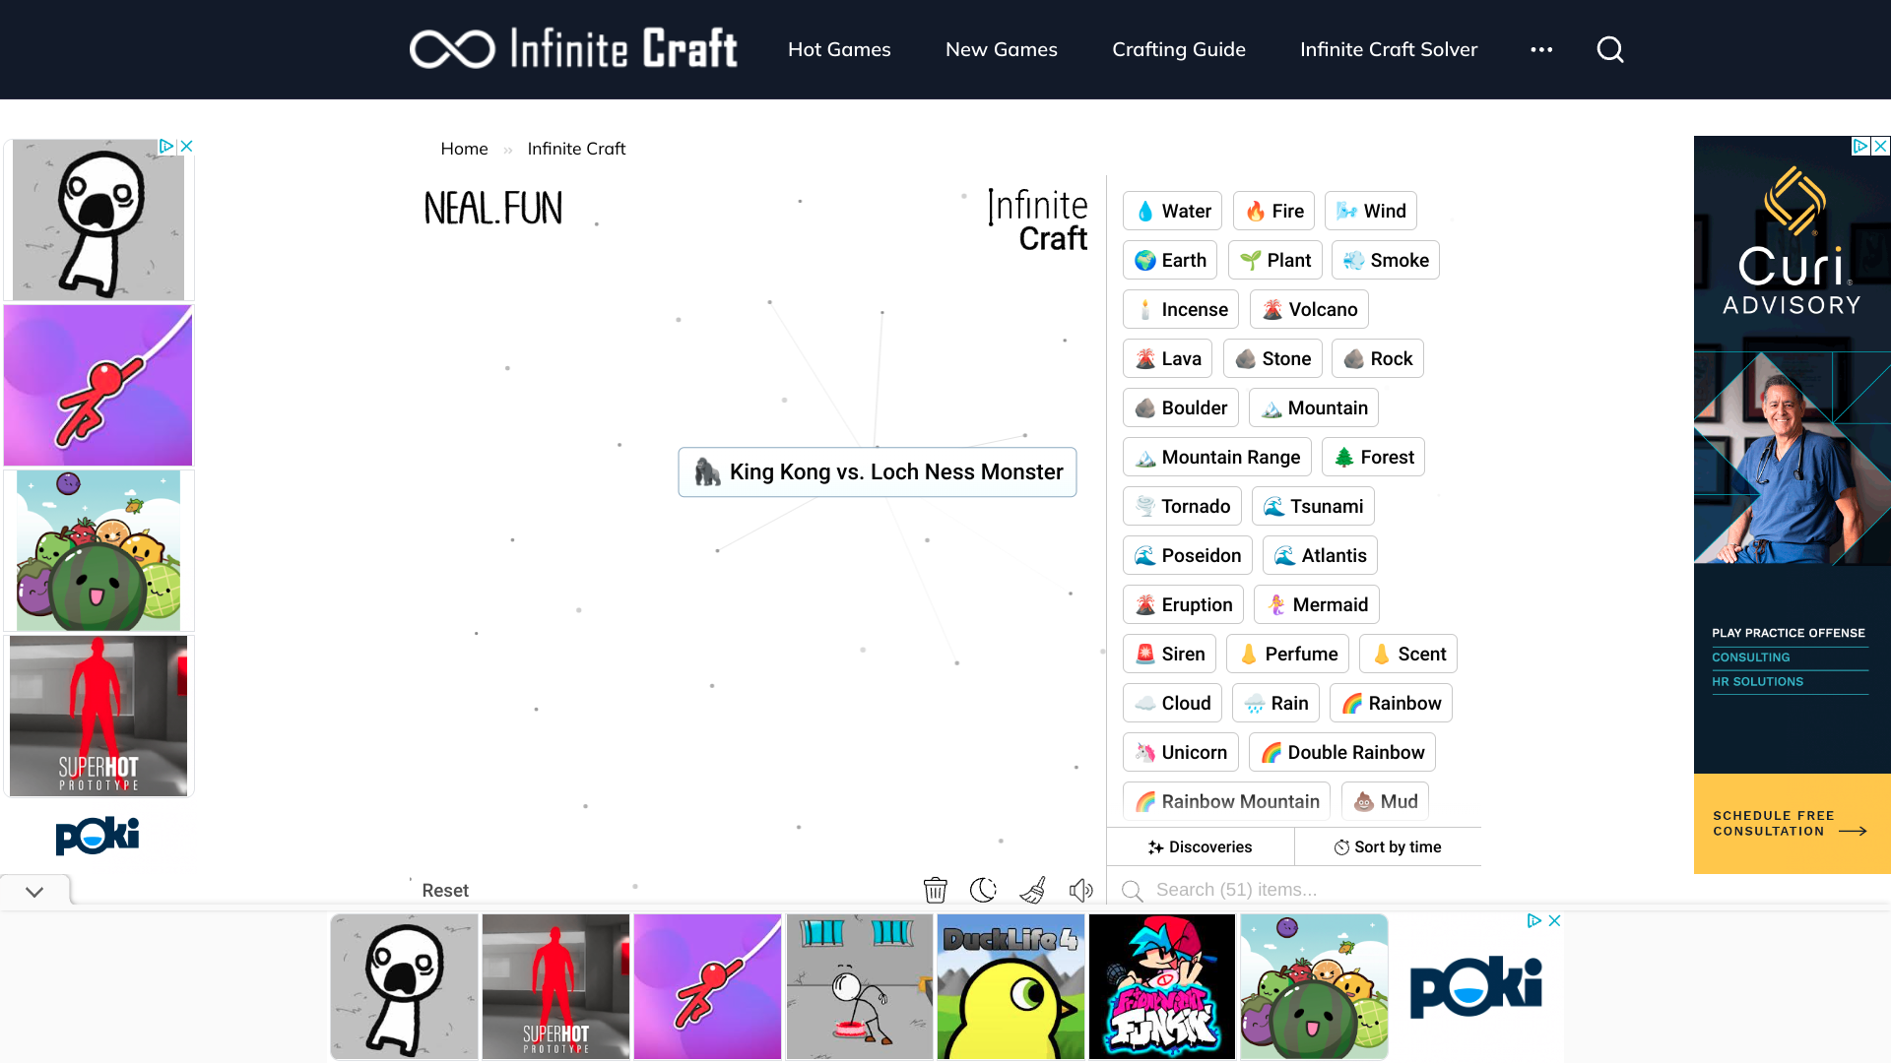Screen dimensions: 1891x1063
Task: Select the Double Rainbow element
Action: pos(1342,752)
